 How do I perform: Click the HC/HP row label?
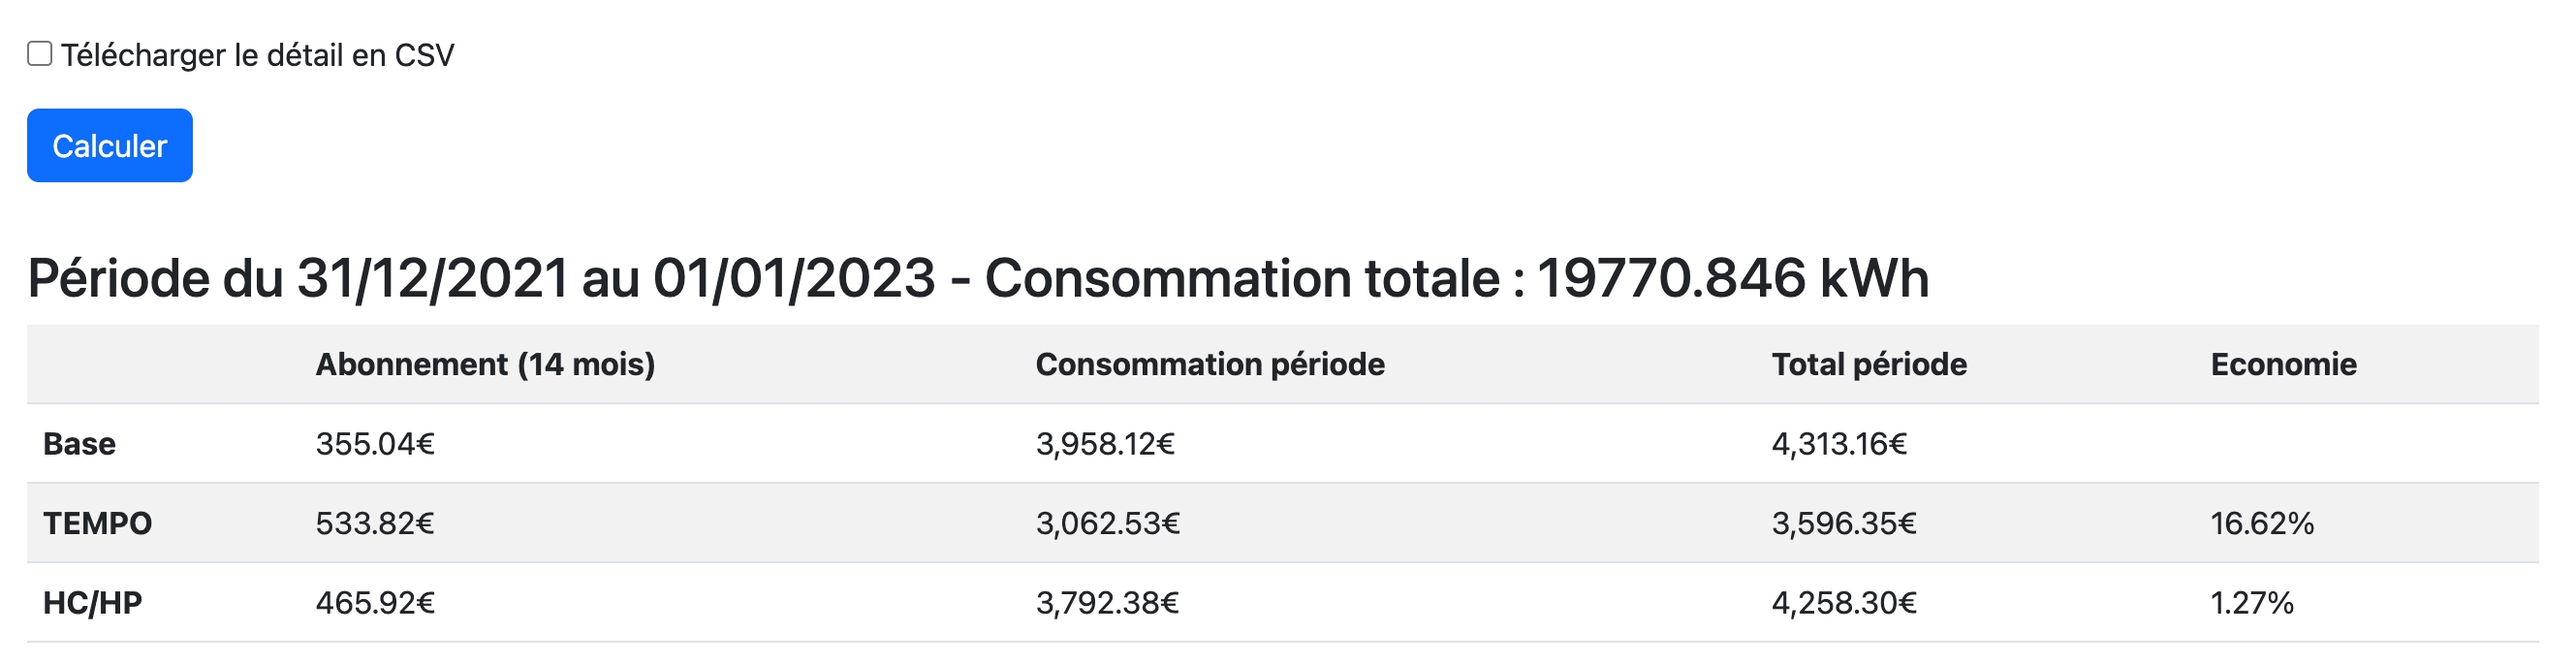92,603
